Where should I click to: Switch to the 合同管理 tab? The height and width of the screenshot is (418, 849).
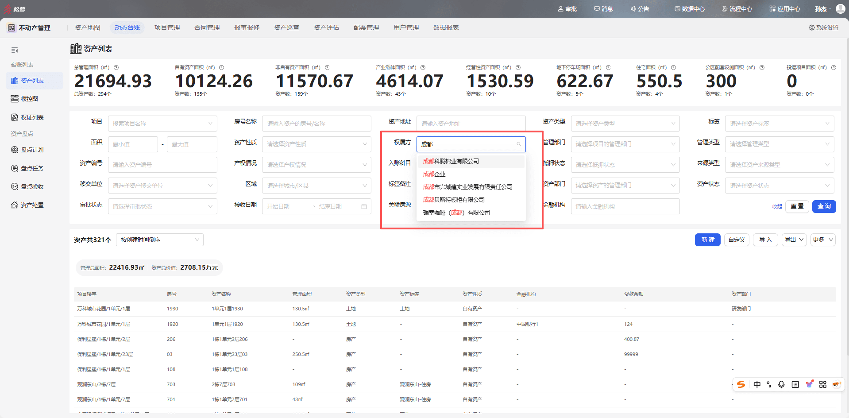click(207, 27)
